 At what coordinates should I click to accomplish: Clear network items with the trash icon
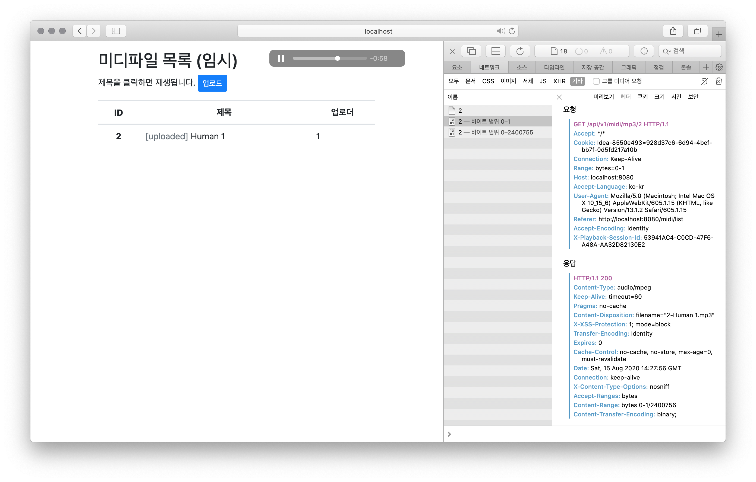718,81
